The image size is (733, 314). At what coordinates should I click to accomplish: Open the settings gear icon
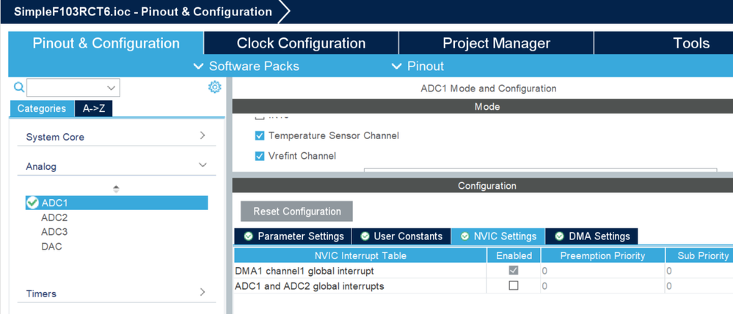214,87
